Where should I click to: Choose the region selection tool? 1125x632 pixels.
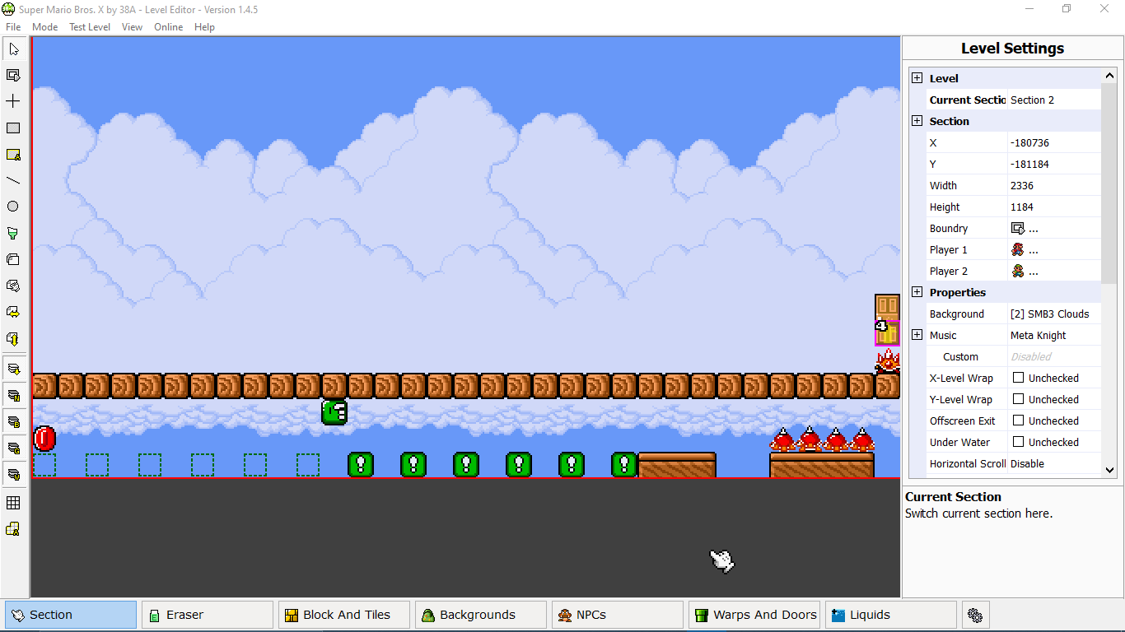pyautogui.click(x=13, y=76)
